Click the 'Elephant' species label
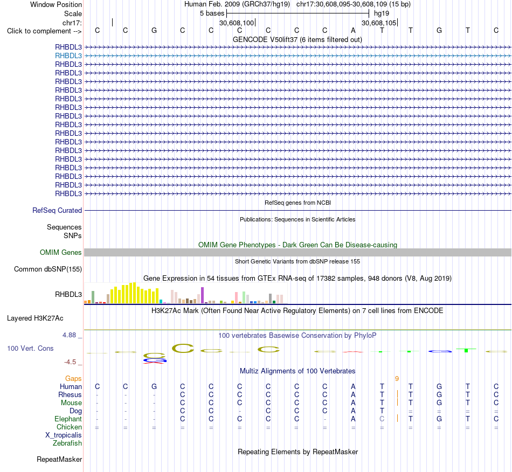The image size is (512, 472). [x=68, y=419]
